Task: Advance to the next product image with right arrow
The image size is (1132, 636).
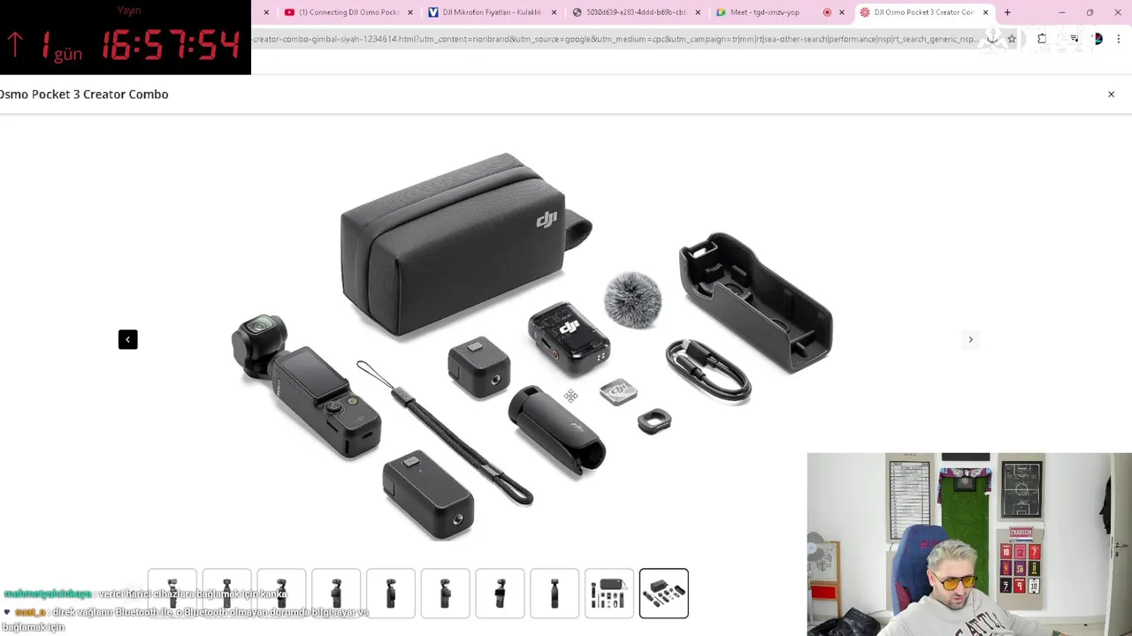Action: point(970,339)
